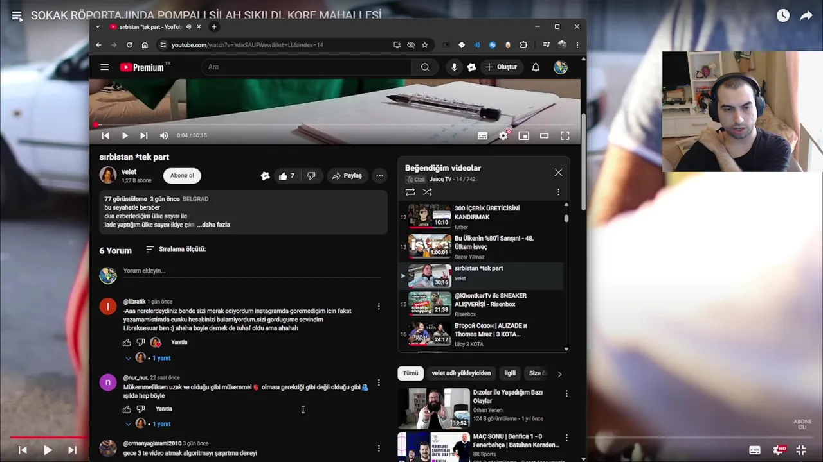
Task: Open the Sıralama ölçütü sort dropdown
Action: (x=176, y=249)
